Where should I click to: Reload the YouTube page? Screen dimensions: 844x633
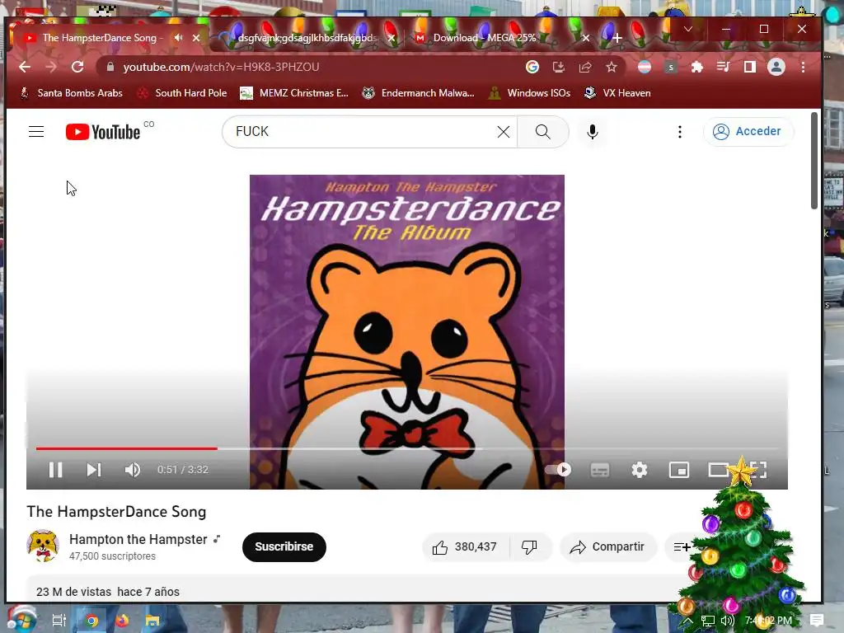pyautogui.click(x=77, y=67)
